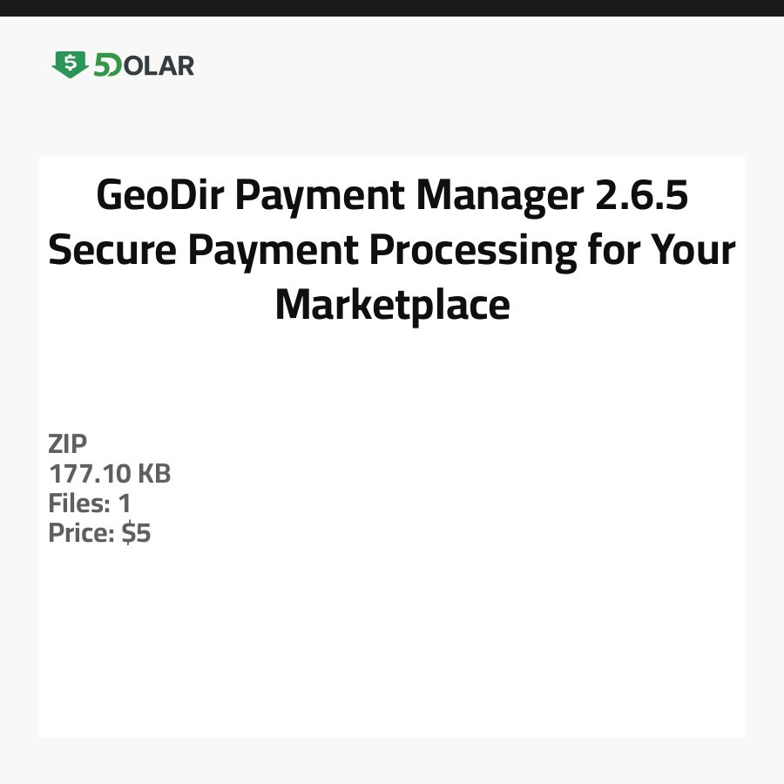Click the green "D" letter in logo
Screen dimensions: 784x784
115,66
